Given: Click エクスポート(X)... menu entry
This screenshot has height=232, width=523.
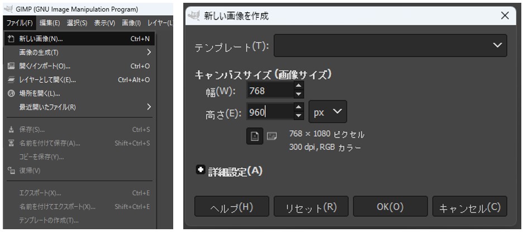Looking at the screenshot, I should 79,193.
